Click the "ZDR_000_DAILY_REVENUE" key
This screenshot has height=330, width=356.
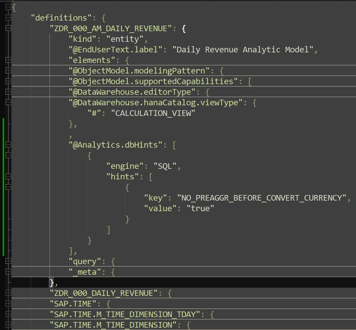104,293
